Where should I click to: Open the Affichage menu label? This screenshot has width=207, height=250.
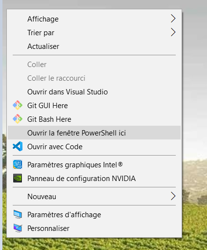43,19
